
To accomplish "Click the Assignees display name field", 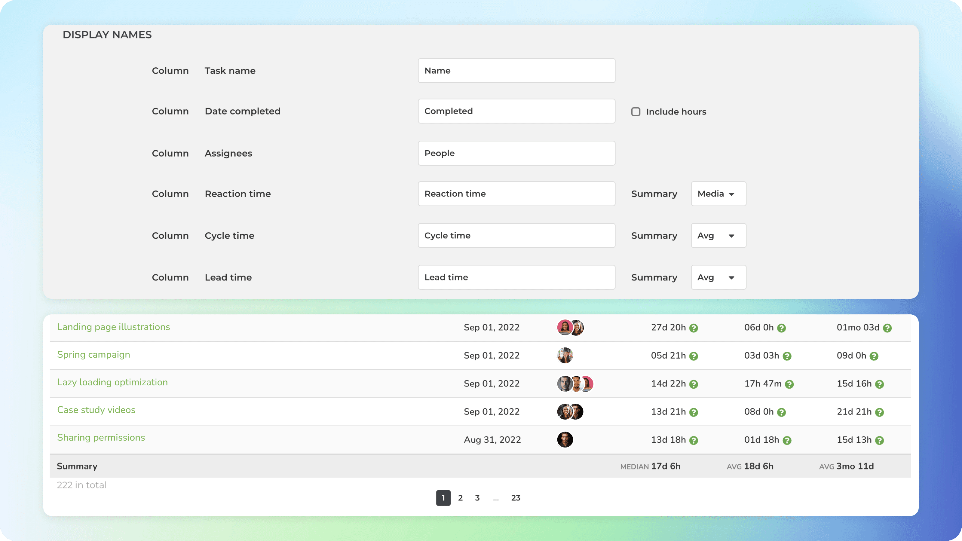I will [516, 153].
